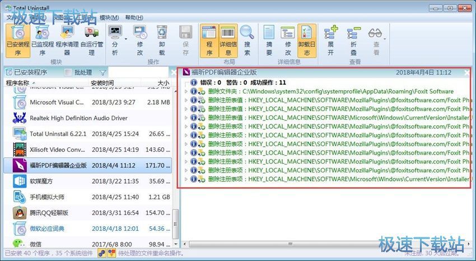Open the 已安装程序 (Installed Programs) module
Image resolution: width=476 pixels, height=261 pixels.
(x=18, y=41)
